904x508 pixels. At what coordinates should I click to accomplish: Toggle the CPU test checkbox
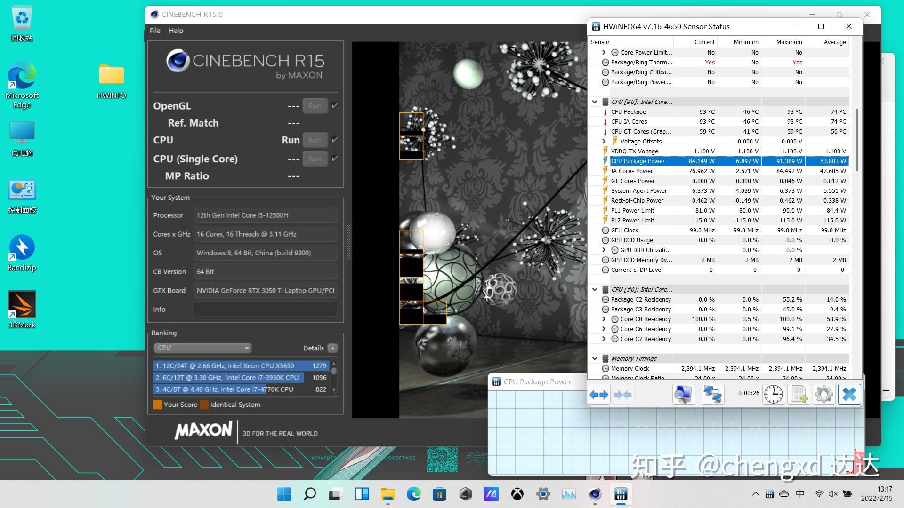click(335, 140)
